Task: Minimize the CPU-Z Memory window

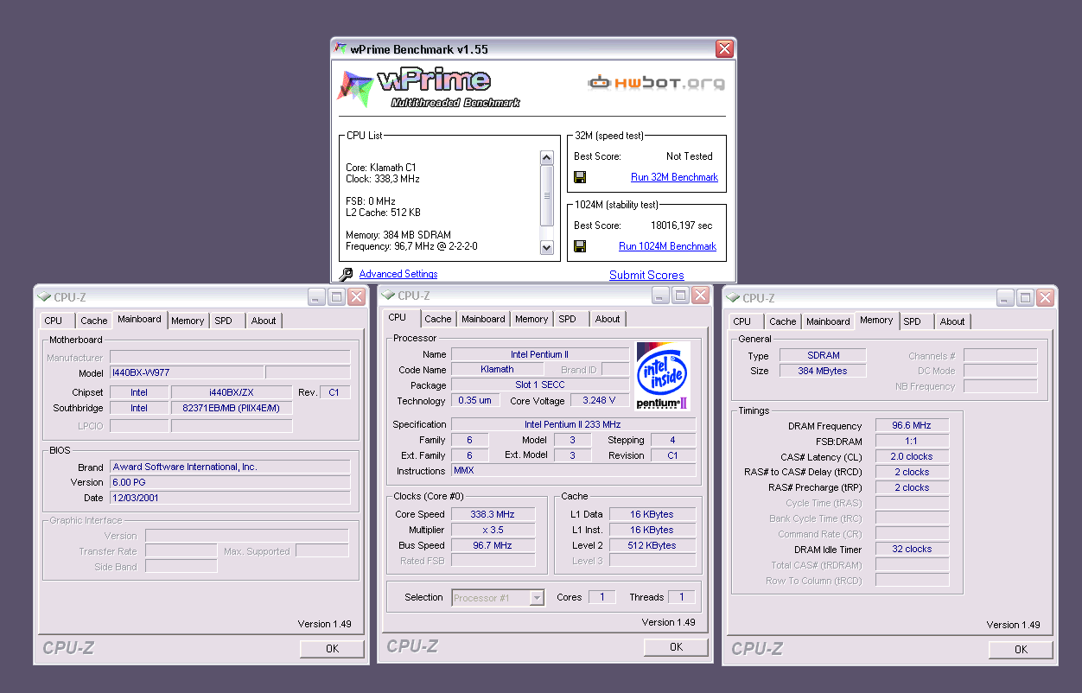Action: pos(1006,297)
